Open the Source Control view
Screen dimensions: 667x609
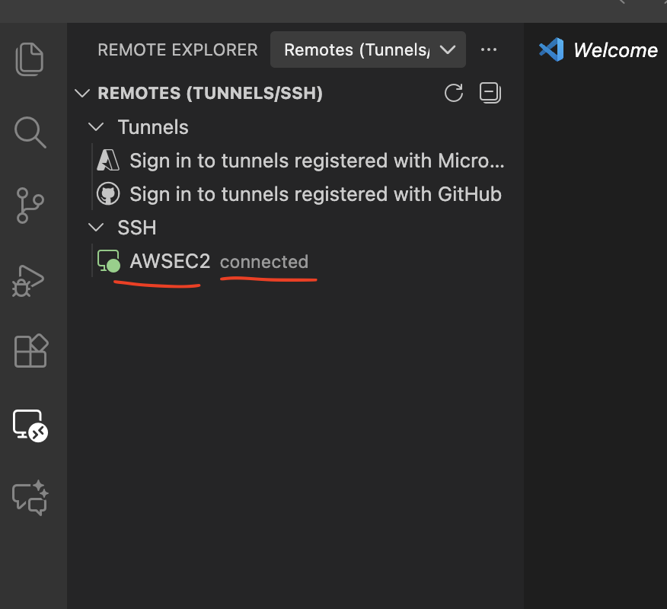[x=30, y=206]
